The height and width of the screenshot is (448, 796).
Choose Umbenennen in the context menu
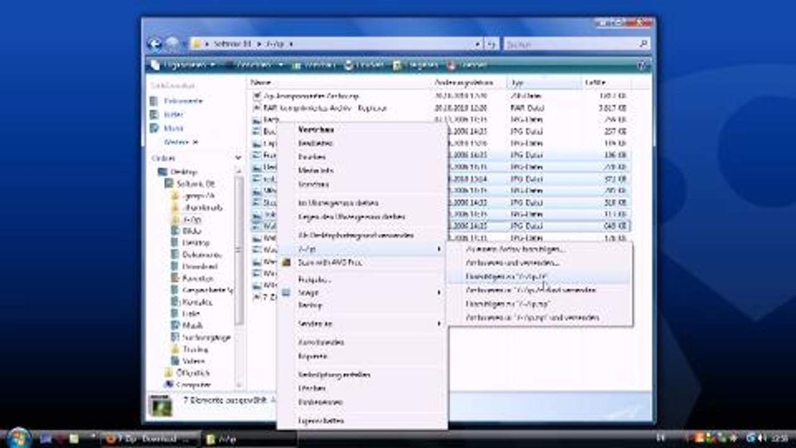(361, 402)
